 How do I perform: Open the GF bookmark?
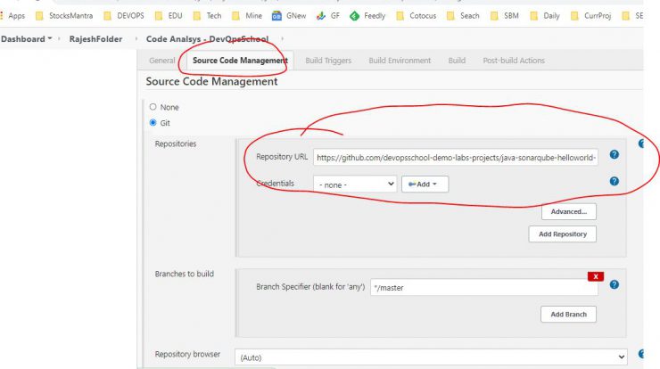[x=328, y=16]
